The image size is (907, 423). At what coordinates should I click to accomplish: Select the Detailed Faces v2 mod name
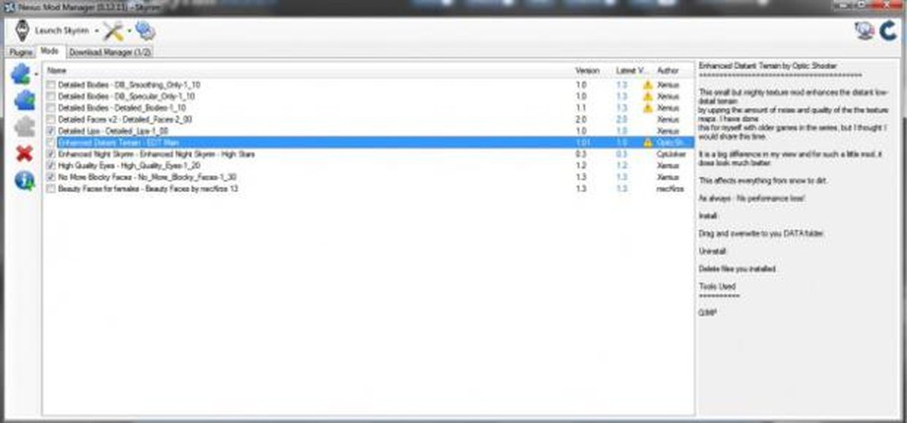pos(125,120)
